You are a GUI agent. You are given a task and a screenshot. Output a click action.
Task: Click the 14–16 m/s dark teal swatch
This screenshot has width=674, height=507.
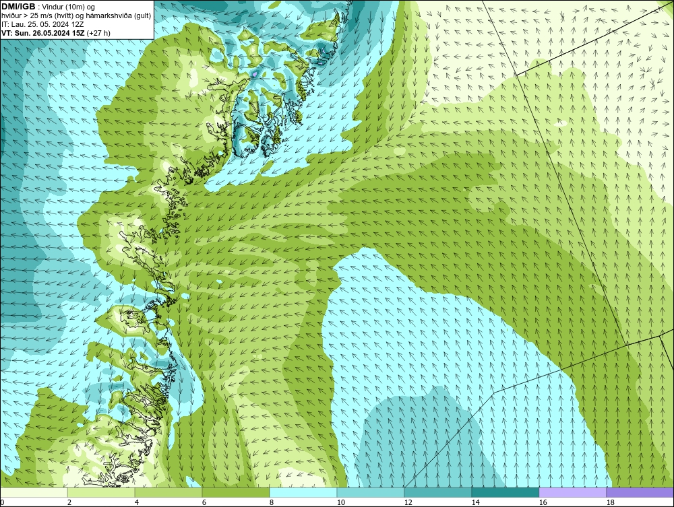[x=505, y=492]
